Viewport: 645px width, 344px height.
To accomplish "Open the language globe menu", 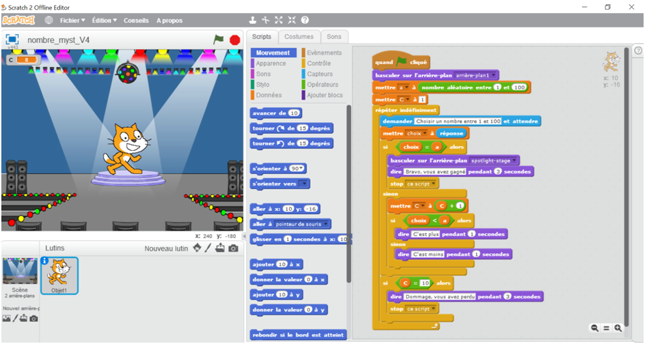I will coord(49,20).
